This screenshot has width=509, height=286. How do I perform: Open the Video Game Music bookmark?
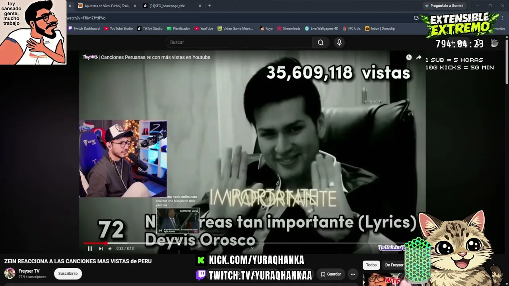pyautogui.click(x=235, y=29)
